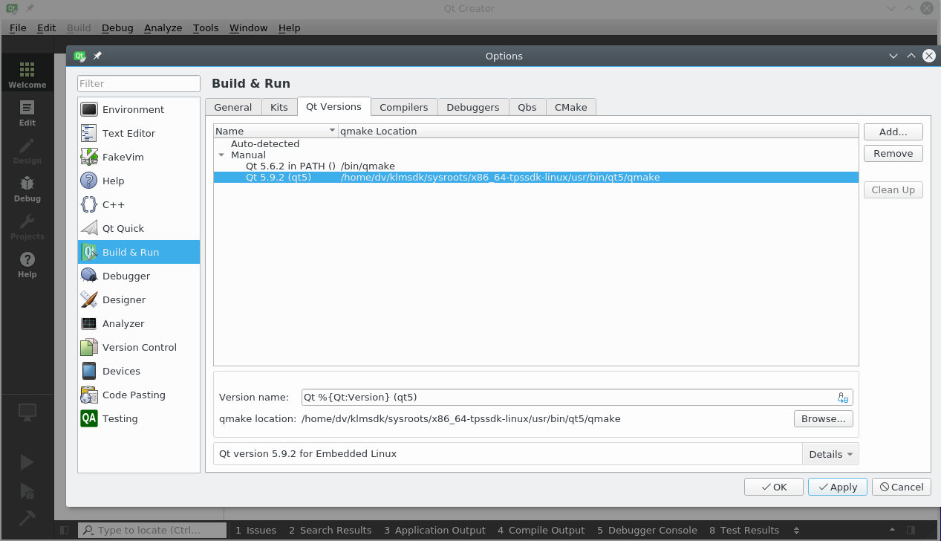The image size is (941, 541).
Task: Open FakeVim settings category
Action: point(123,157)
